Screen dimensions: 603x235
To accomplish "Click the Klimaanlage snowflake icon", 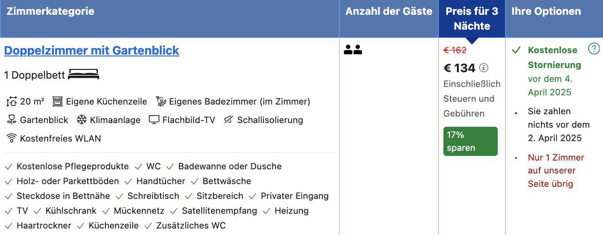I will click(x=82, y=120).
